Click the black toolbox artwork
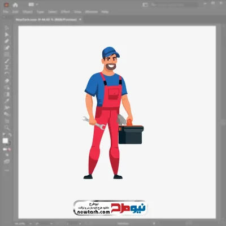 click(x=131, y=135)
